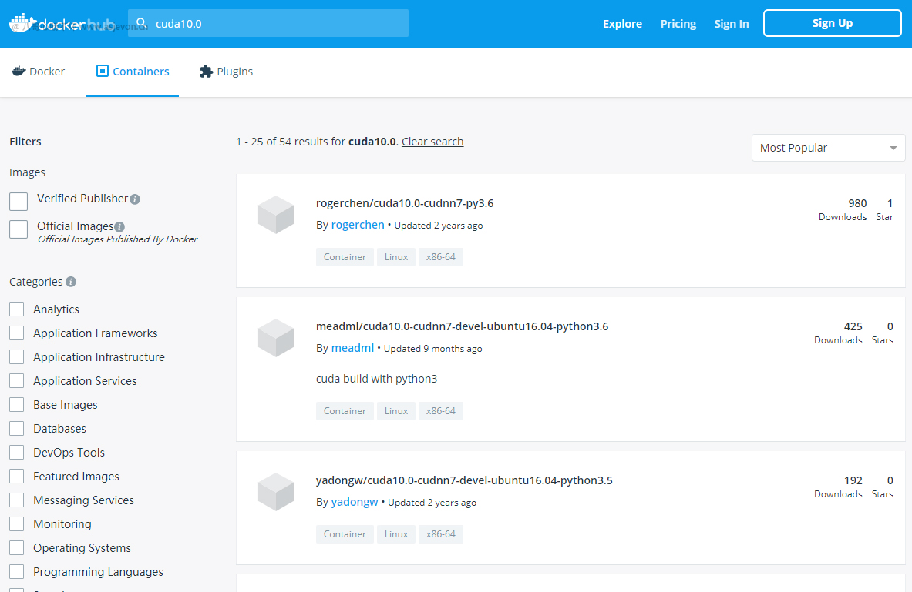
Task: Click the Docker whale tab icon
Action: [x=19, y=71]
